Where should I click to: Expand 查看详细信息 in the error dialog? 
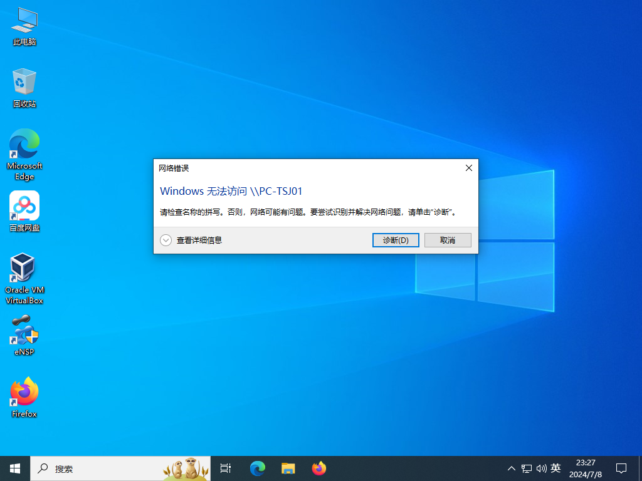coord(191,240)
